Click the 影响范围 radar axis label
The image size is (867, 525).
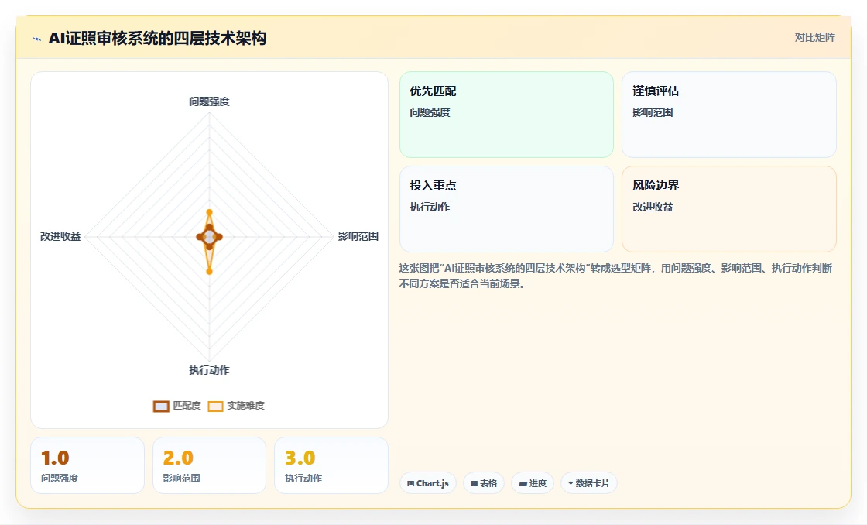(x=358, y=237)
